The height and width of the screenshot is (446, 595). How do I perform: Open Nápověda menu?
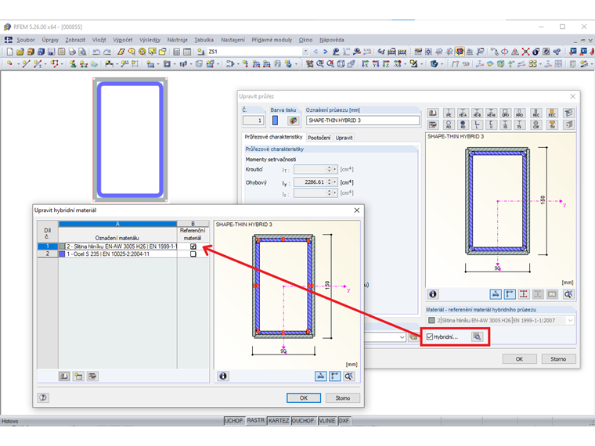click(x=332, y=40)
